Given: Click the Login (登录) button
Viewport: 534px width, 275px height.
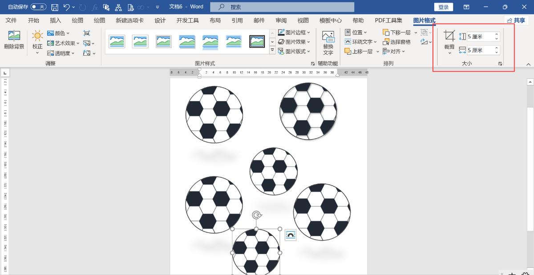Looking at the screenshot, I should pos(443,7).
